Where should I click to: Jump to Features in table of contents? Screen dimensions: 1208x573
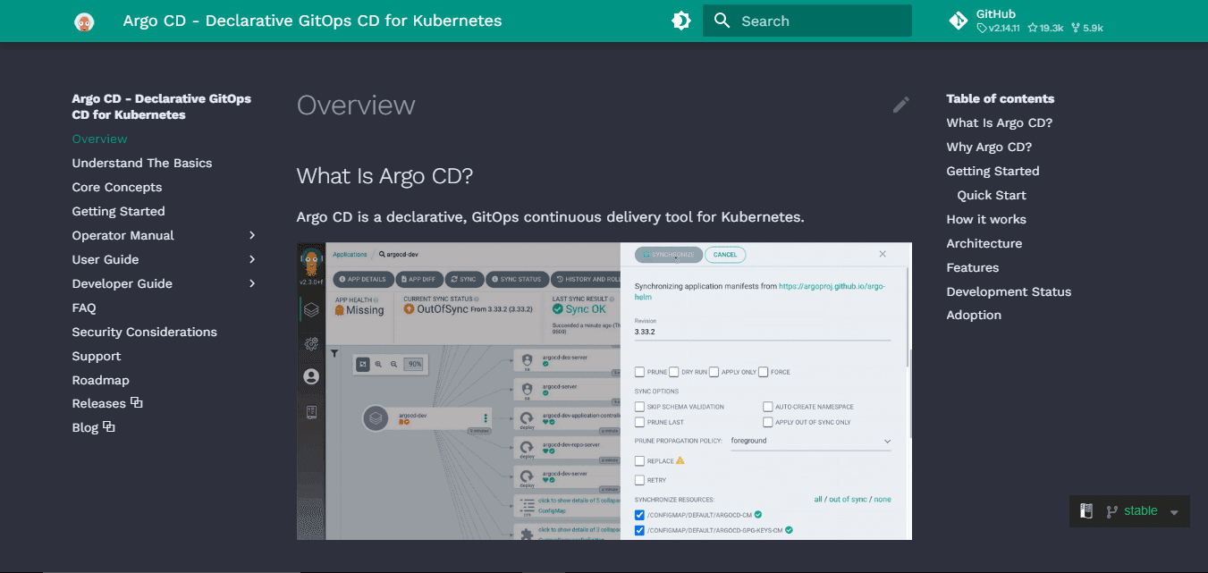(x=973, y=267)
